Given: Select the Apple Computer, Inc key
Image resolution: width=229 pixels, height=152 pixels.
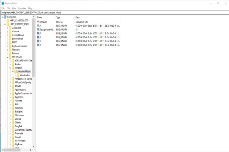Looking at the screenshot, I should tap(23, 93).
